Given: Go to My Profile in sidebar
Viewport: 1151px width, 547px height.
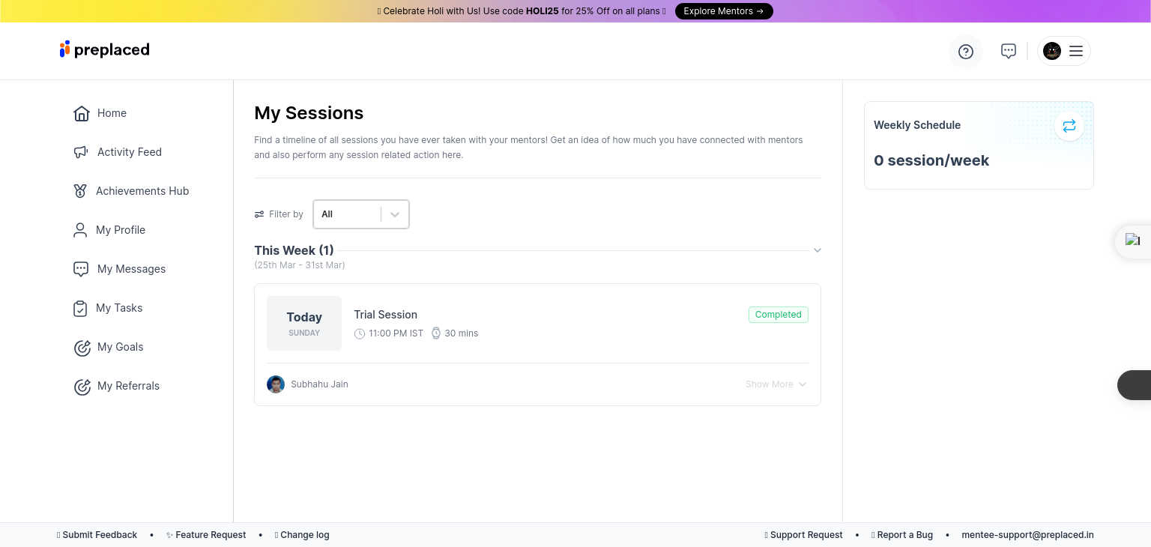Looking at the screenshot, I should [121, 230].
